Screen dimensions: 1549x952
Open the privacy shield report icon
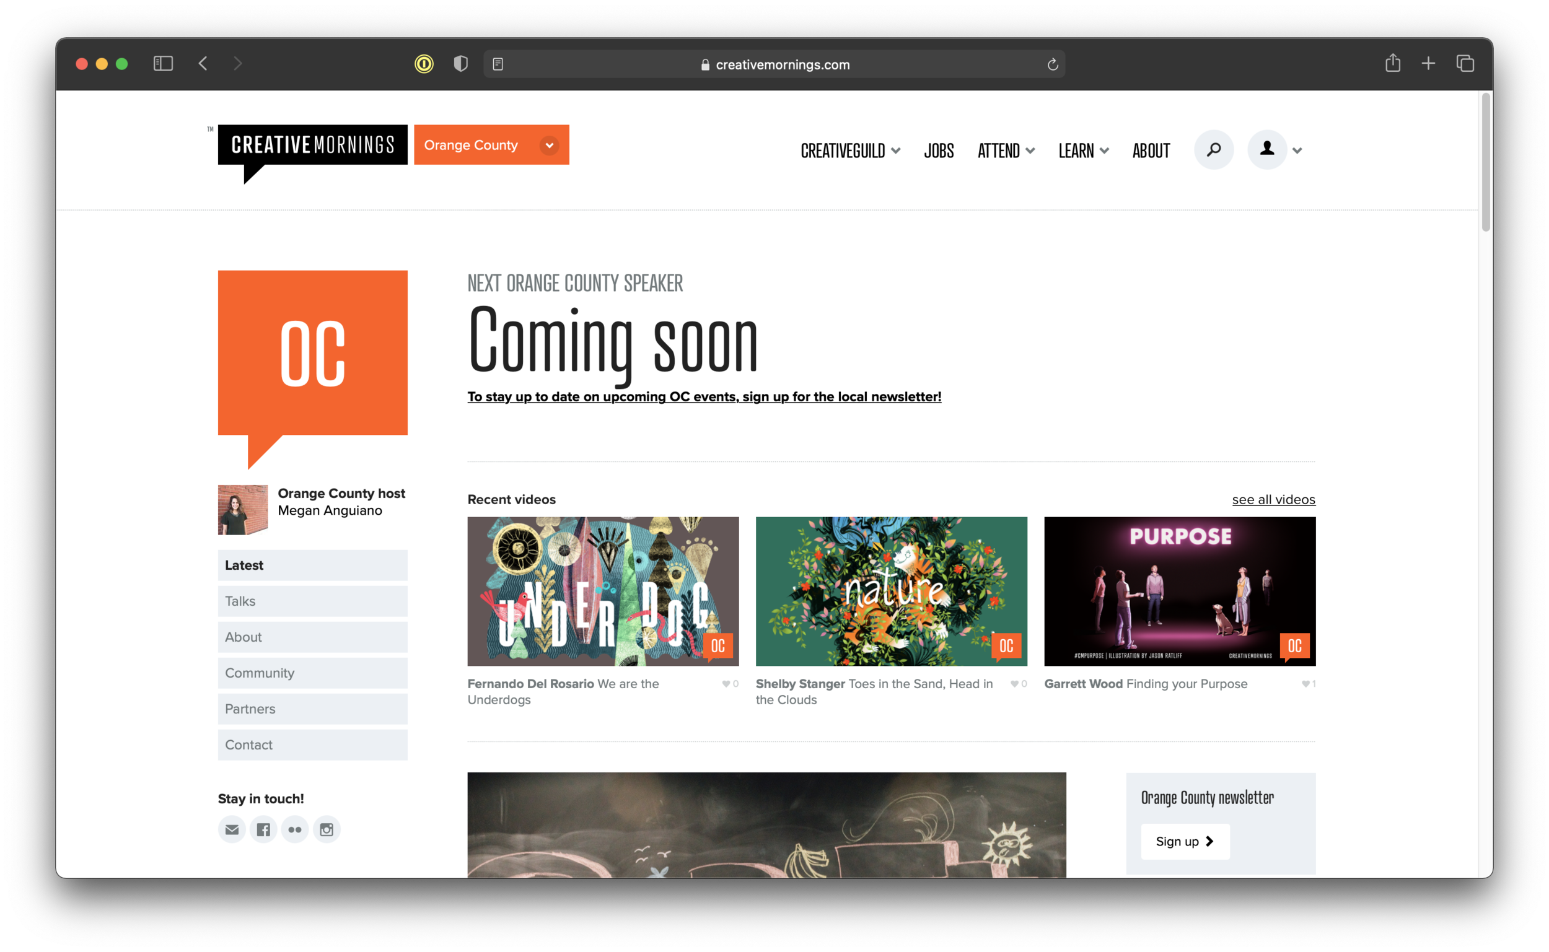pyautogui.click(x=461, y=64)
